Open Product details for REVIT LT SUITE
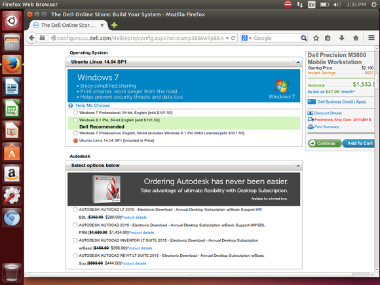 (x=134, y=263)
